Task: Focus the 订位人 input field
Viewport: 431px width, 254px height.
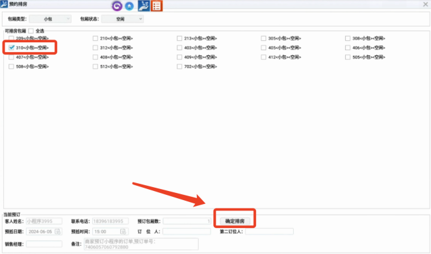Action: (187, 231)
